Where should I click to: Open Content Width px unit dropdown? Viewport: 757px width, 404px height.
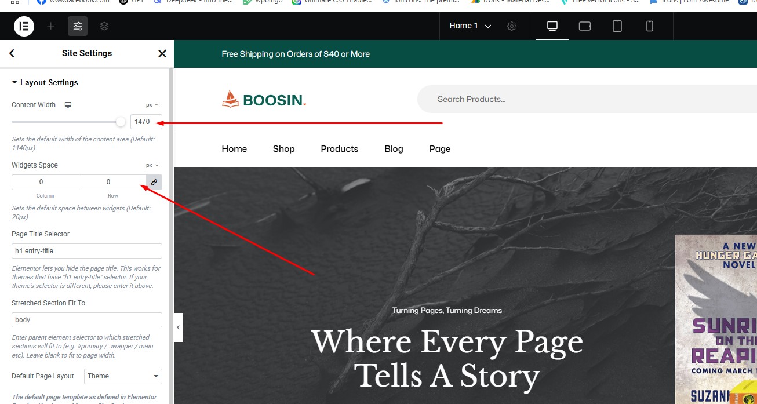152,105
